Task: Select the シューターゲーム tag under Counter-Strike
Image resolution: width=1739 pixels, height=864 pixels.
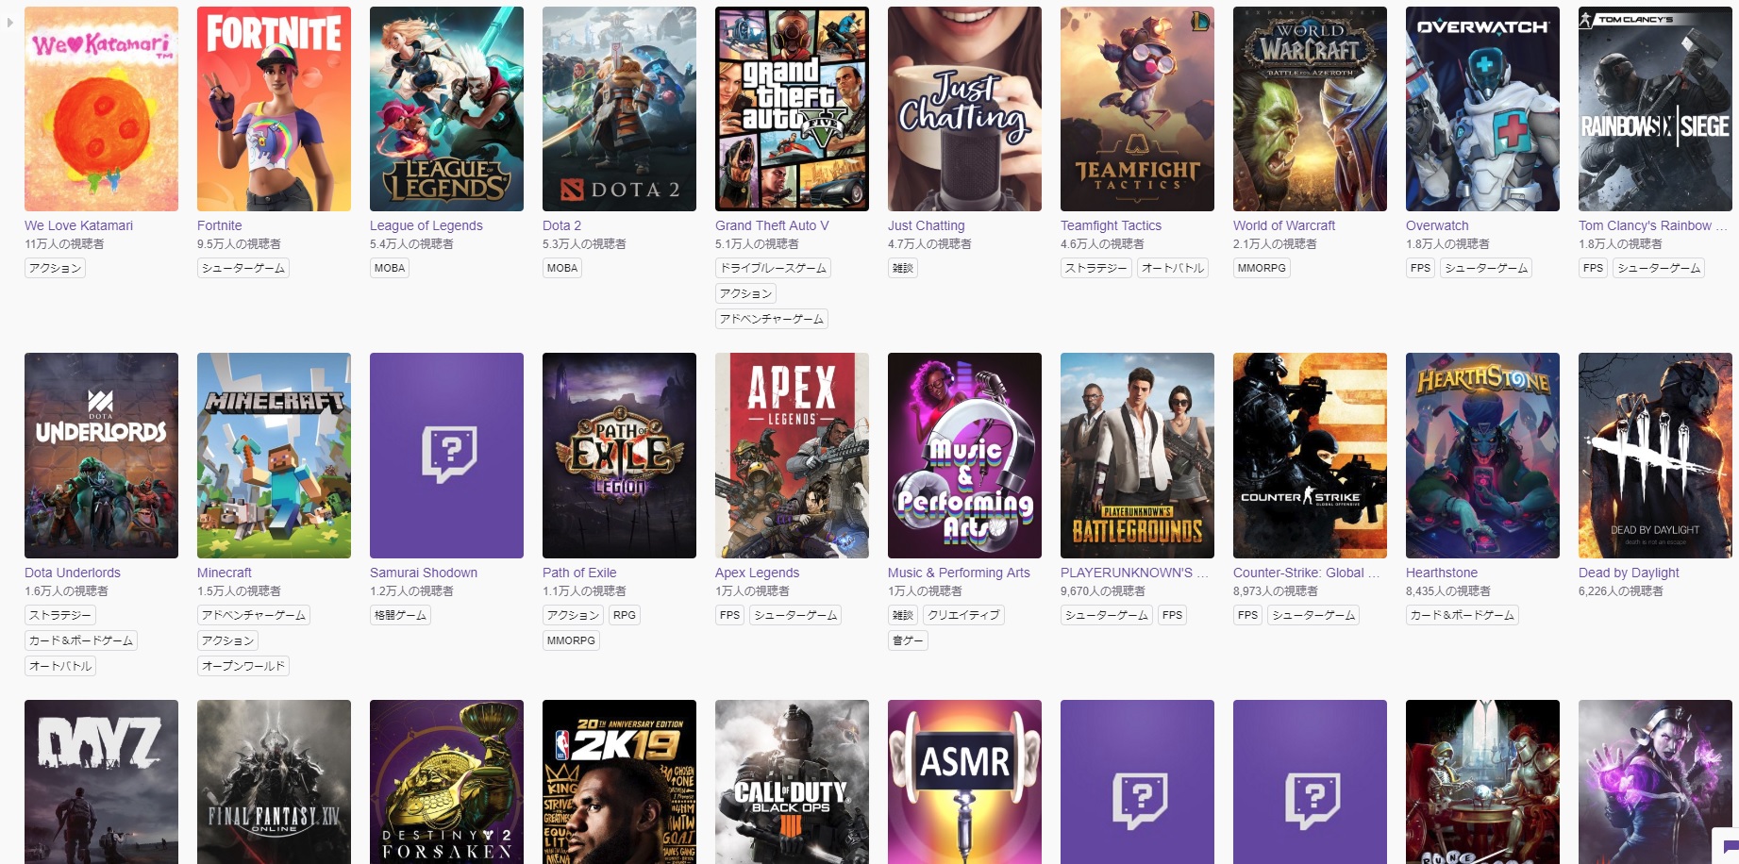Action: click(x=1313, y=615)
